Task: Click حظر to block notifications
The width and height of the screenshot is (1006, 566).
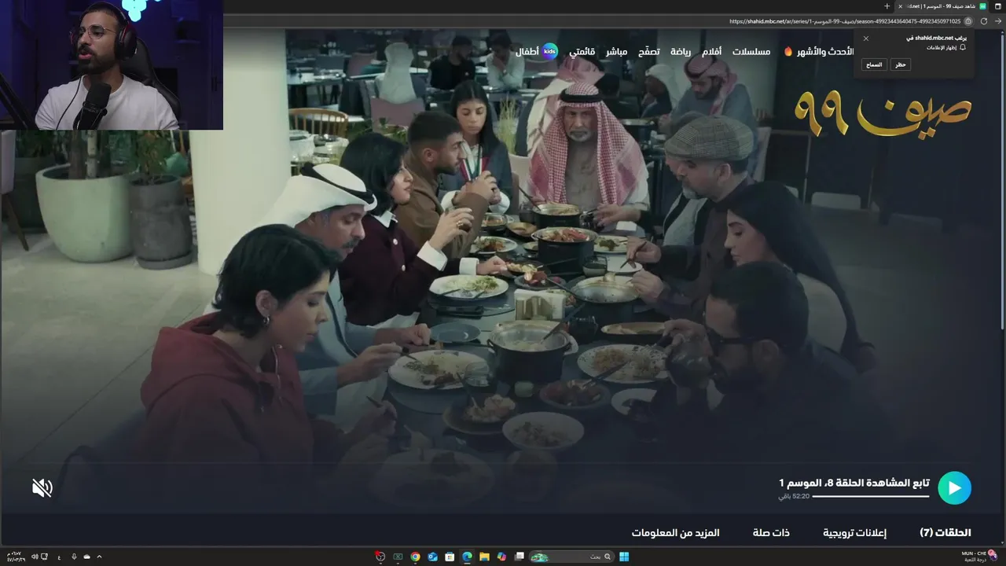Action: [901, 64]
